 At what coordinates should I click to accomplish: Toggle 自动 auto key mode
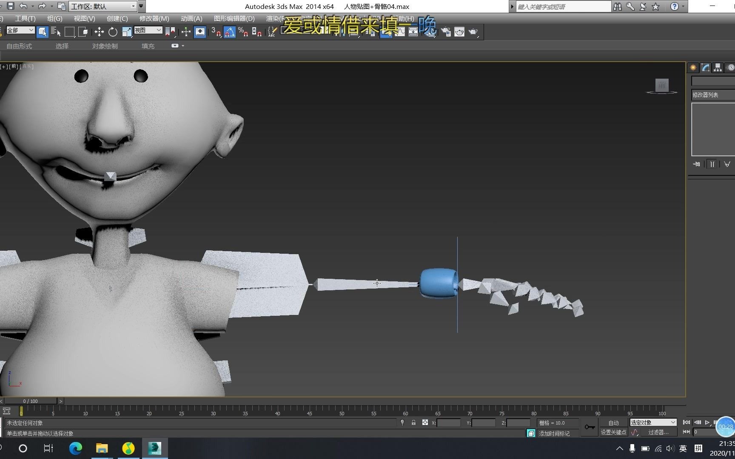click(x=613, y=423)
